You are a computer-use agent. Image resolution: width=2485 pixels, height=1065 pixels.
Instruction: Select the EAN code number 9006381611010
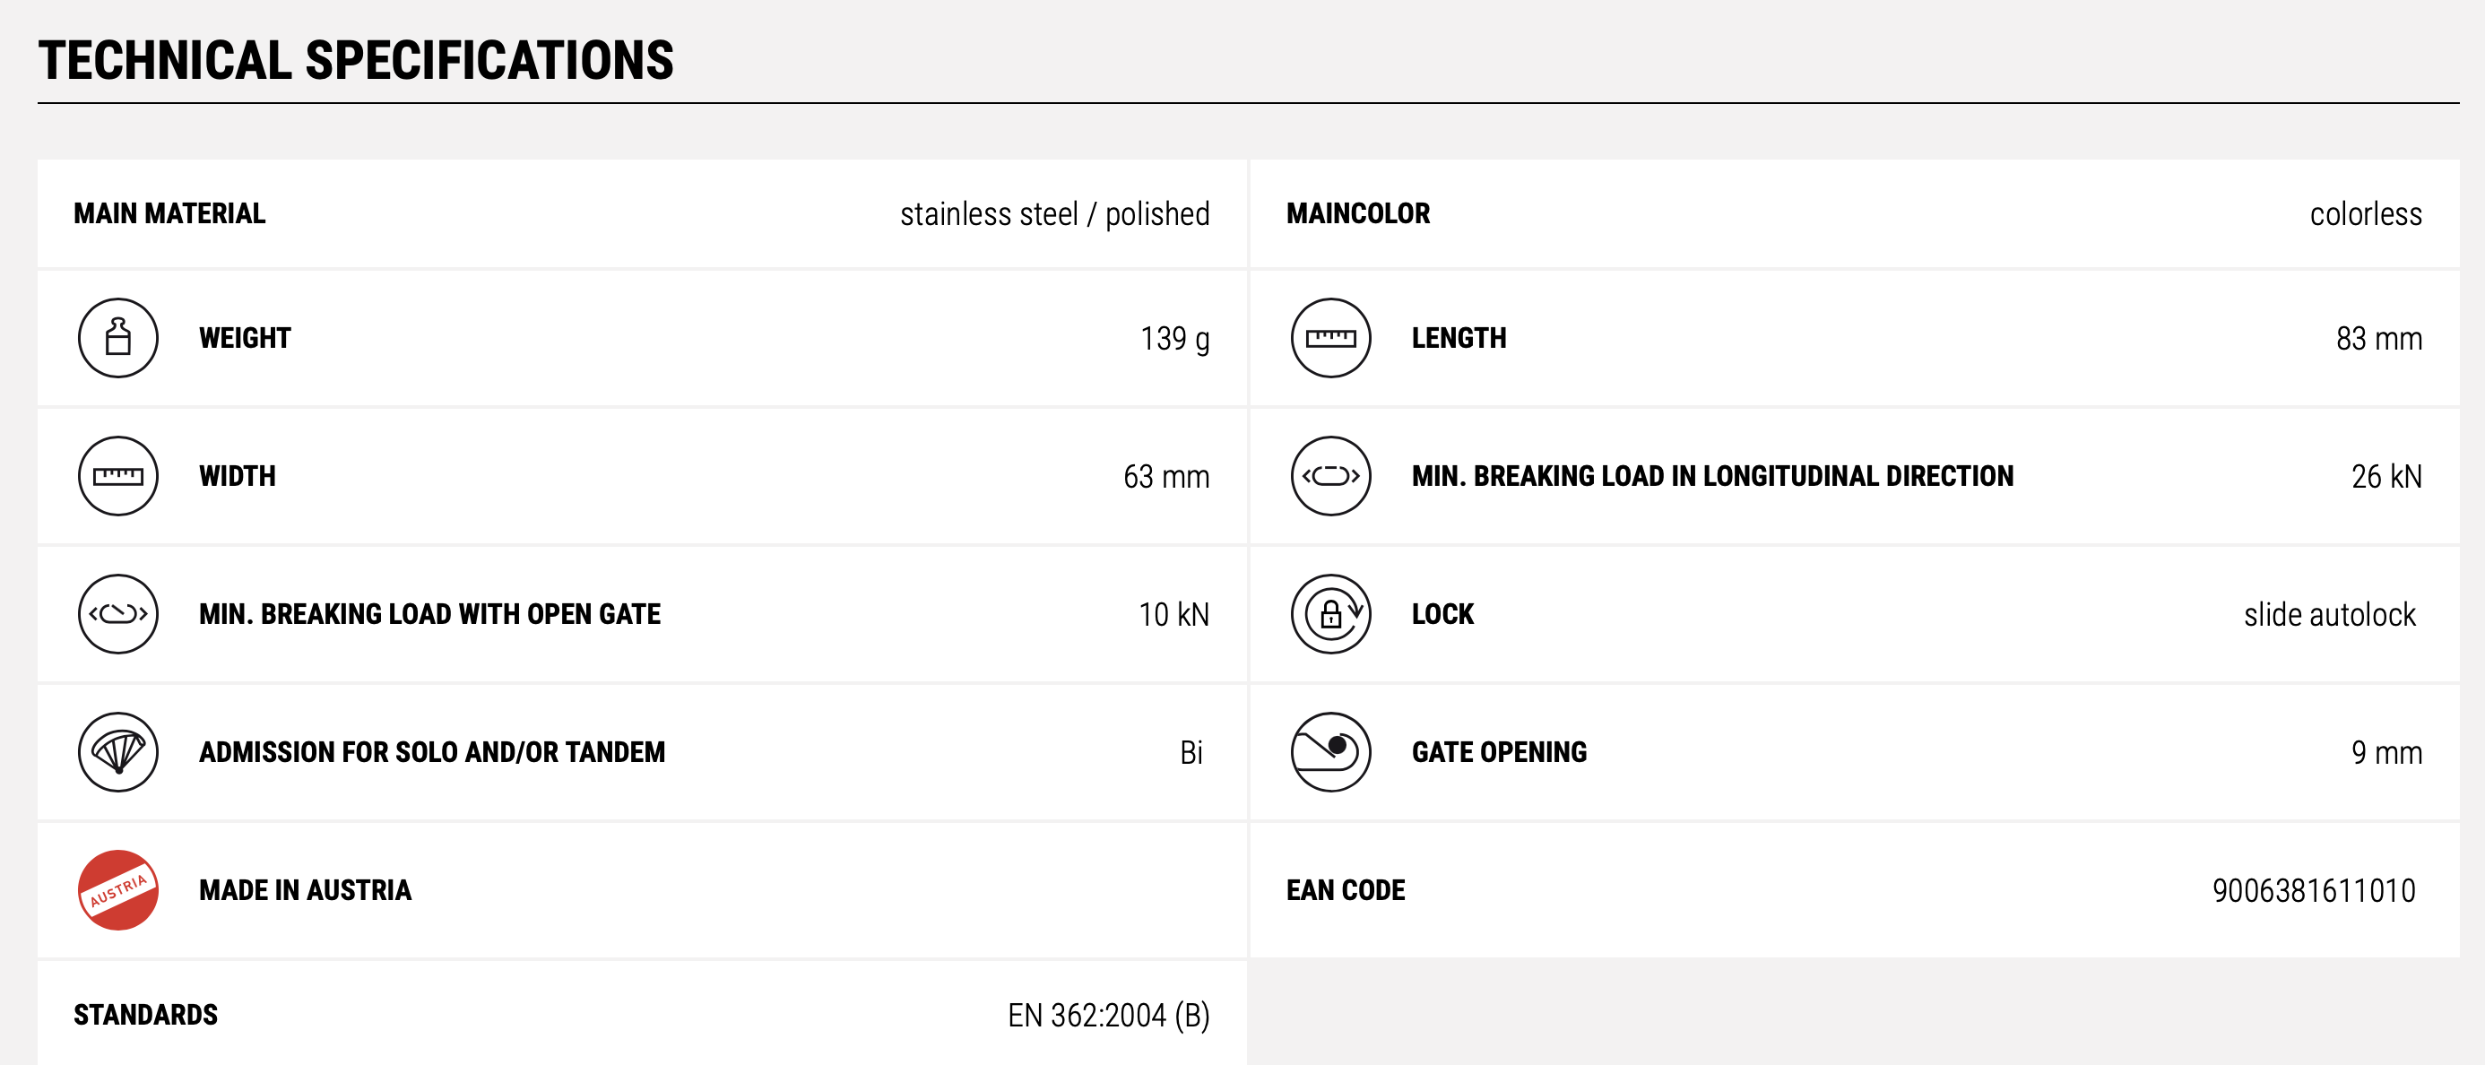point(2313,890)
